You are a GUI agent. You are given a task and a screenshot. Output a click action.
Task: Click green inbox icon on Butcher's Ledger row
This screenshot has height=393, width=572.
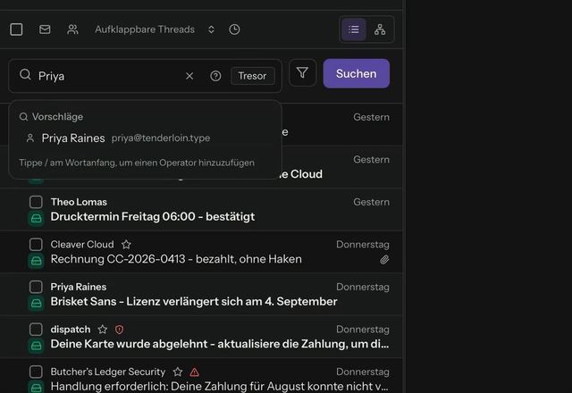[x=36, y=388]
